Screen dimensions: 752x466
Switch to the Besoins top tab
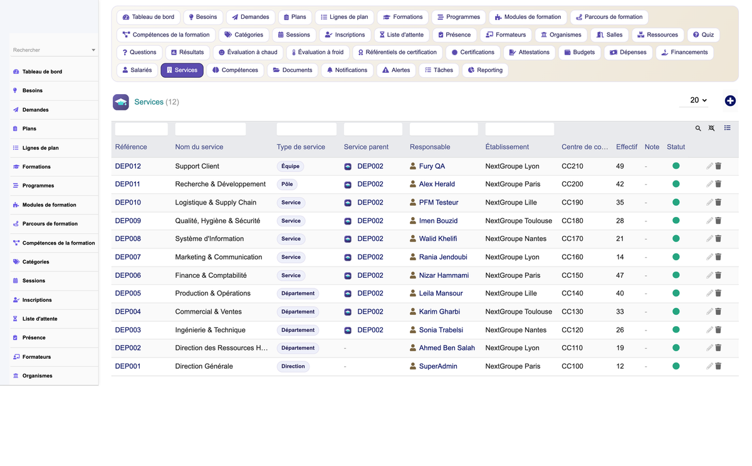click(202, 17)
